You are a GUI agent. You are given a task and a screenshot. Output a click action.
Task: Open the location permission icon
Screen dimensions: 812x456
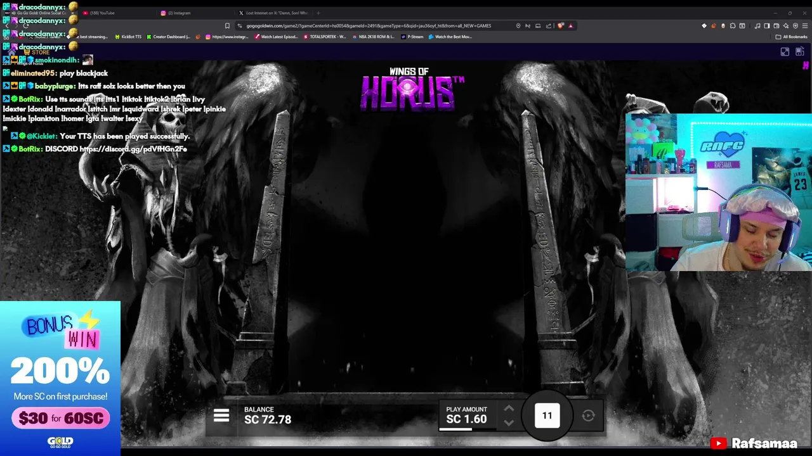click(x=518, y=26)
